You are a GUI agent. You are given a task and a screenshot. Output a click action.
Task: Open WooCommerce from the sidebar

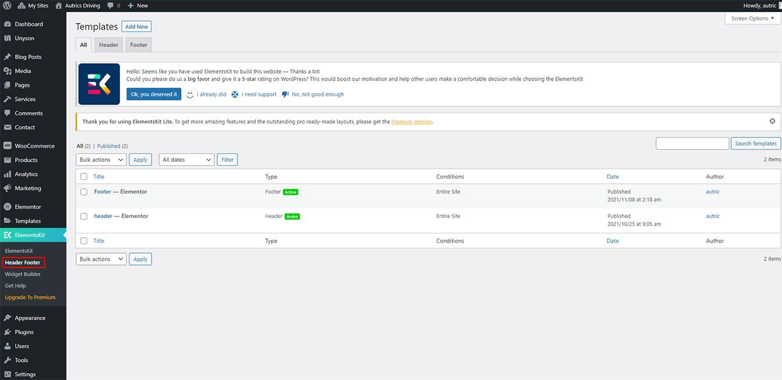click(34, 146)
